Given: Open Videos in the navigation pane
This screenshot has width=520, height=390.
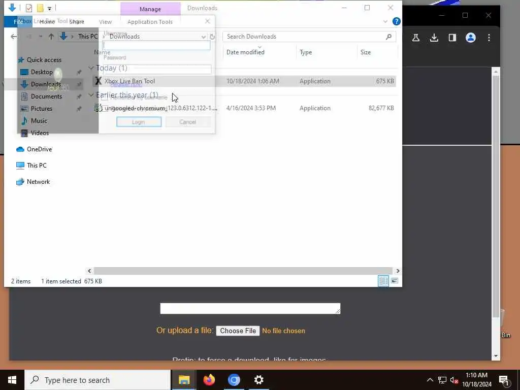Looking at the screenshot, I should 40,133.
